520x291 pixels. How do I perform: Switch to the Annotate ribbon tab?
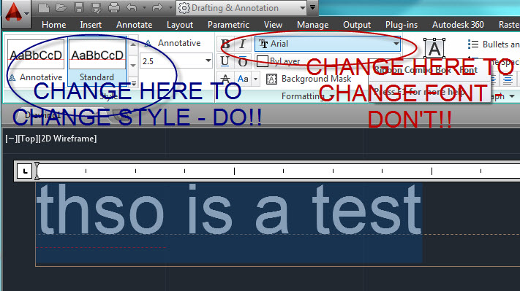pyautogui.click(x=135, y=25)
